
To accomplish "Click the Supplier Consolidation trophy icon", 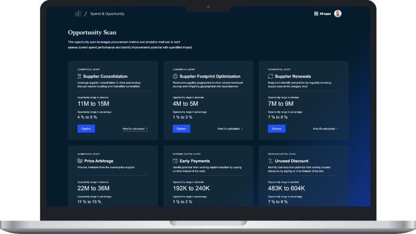I will pos(80,77).
